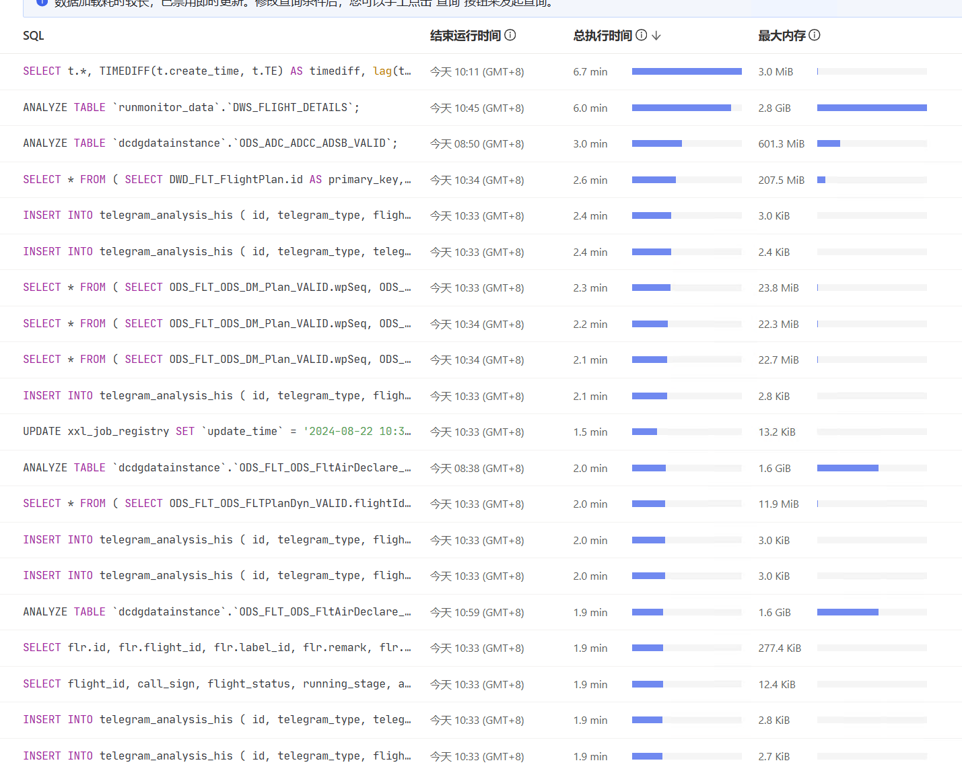Click the 今天 08:38 end time cell
The width and height of the screenshot is (962, 769).
[x=477, y=468]
